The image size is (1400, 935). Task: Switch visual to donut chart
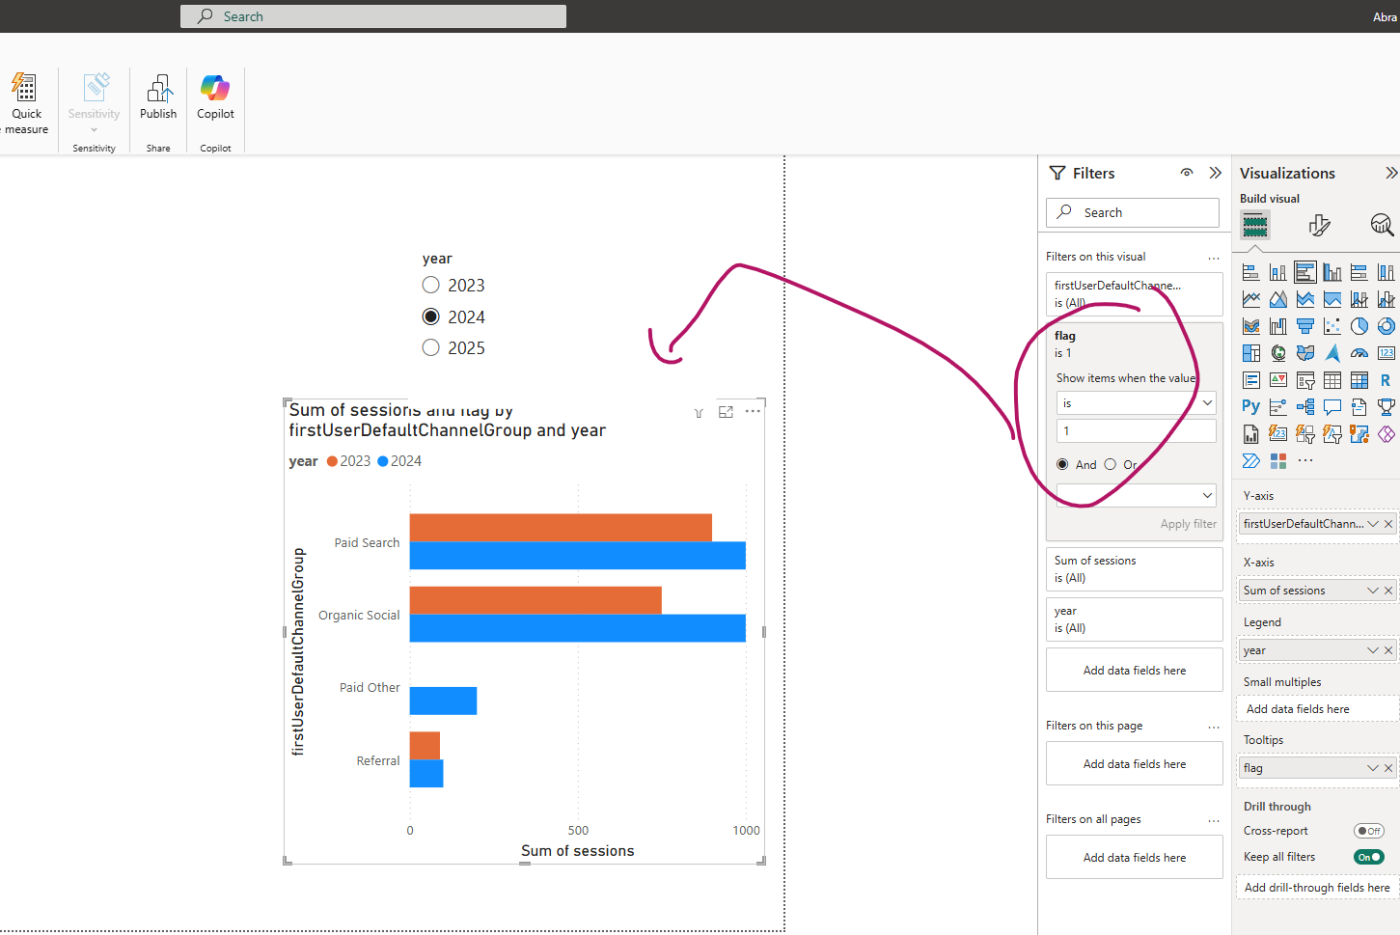pos(1386,326)
